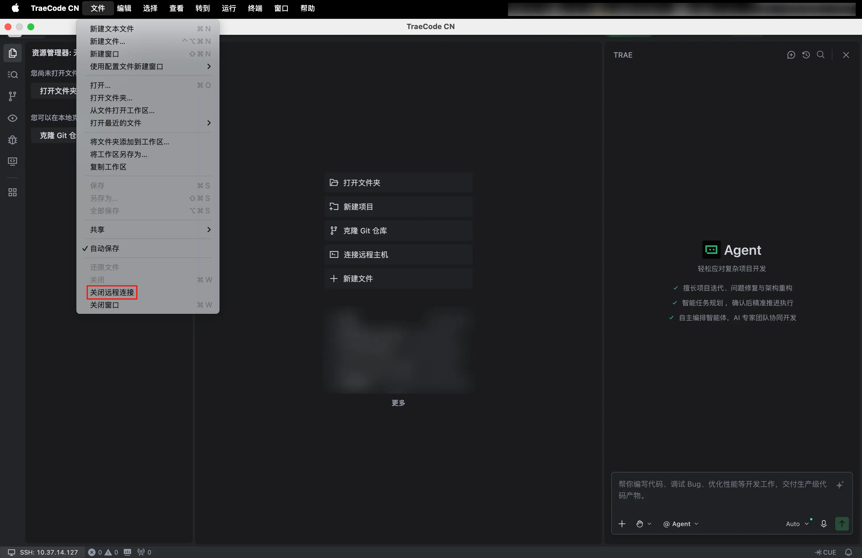Open the Auto model dropdown
Screen dimensions: 862x558
pyautogui.click(x=797, y=524)
